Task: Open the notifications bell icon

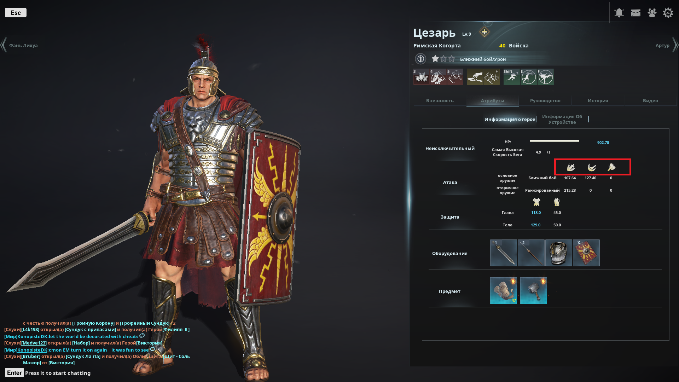Action: 619,13
